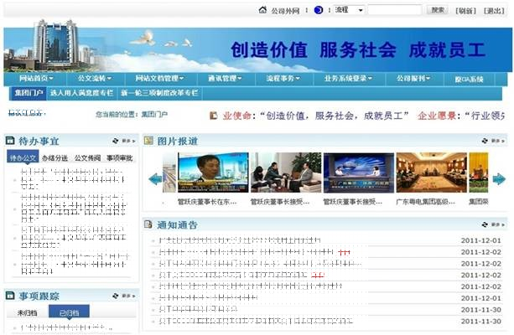
Task: Open 更多 in the 通知通告 panel
Action: click(x=498, y=224)
